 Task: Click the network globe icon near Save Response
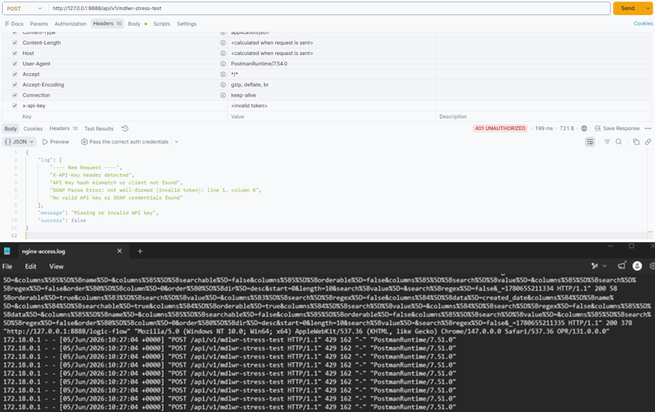click(x=584, y=128)
